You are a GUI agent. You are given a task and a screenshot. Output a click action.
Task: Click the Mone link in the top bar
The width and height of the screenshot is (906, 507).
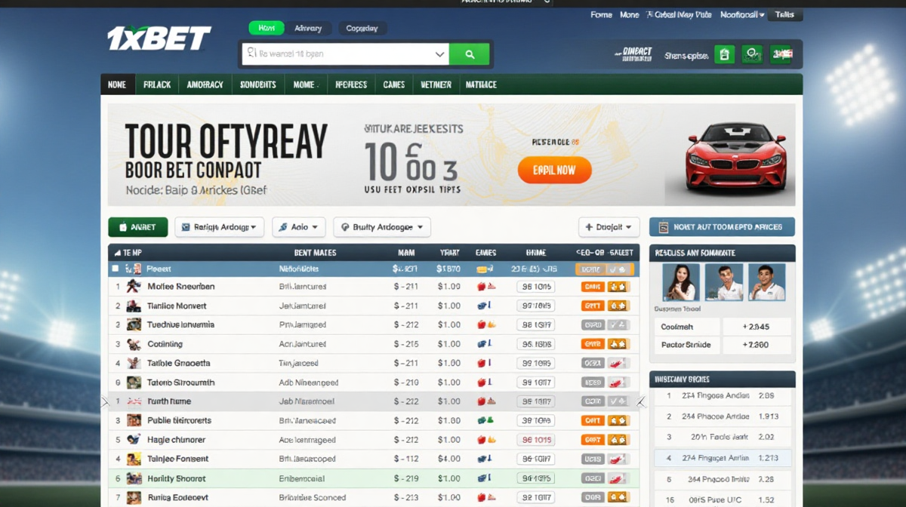tap(629, 14)
